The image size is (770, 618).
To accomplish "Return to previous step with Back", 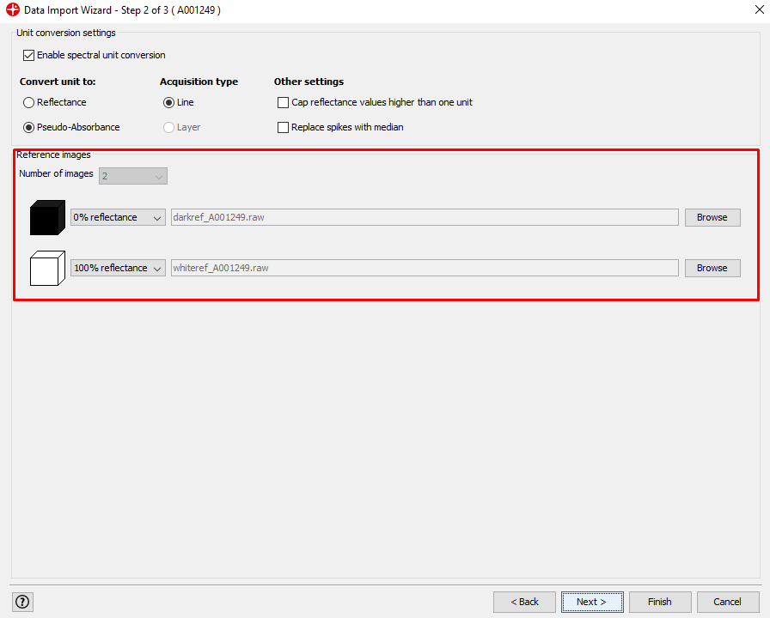I will click(x=524, y=602).
